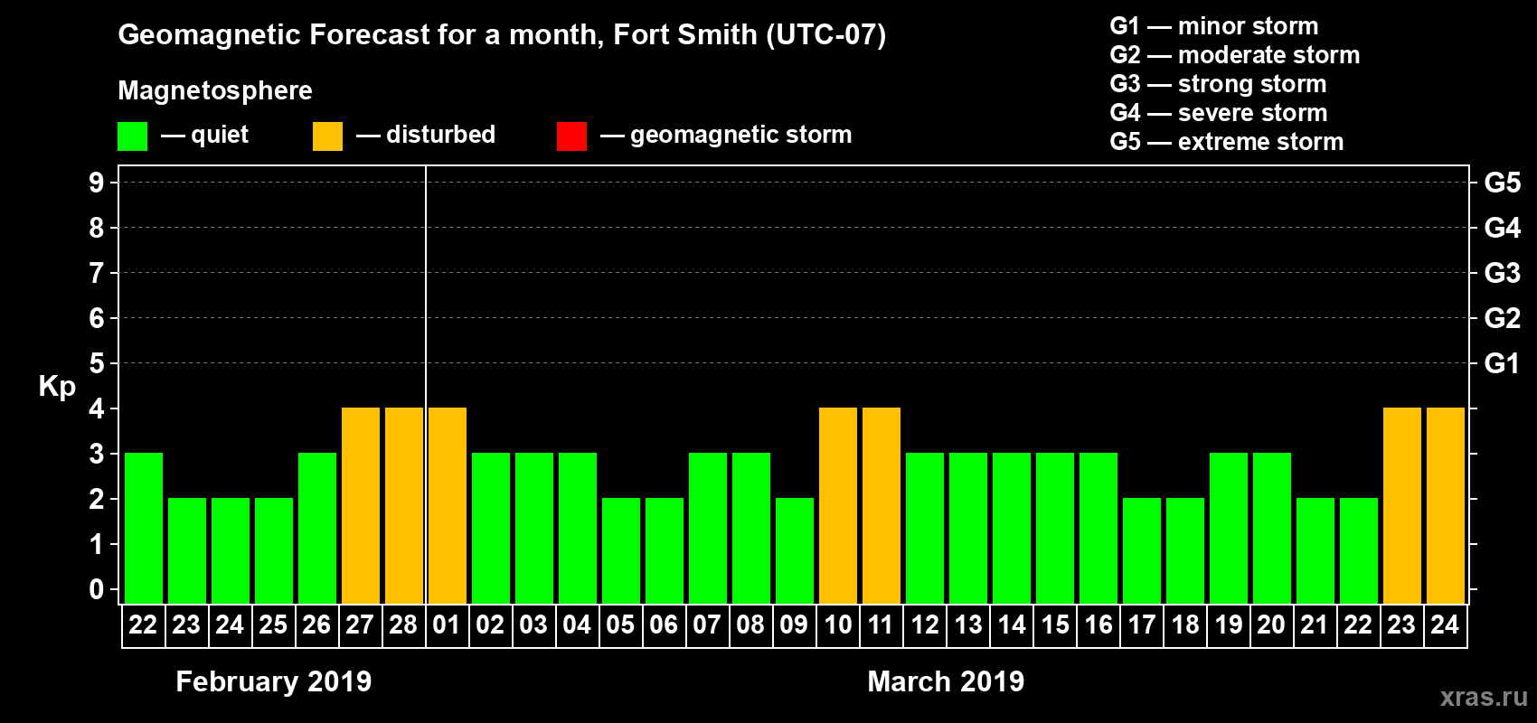Click the March 2019 month label

click(x=946, y=681)
